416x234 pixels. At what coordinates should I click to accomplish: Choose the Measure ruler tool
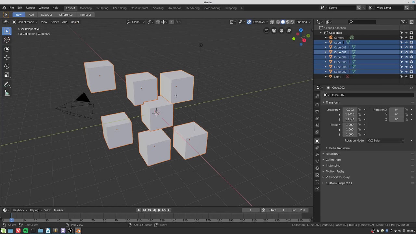click(x=7, y=93)
